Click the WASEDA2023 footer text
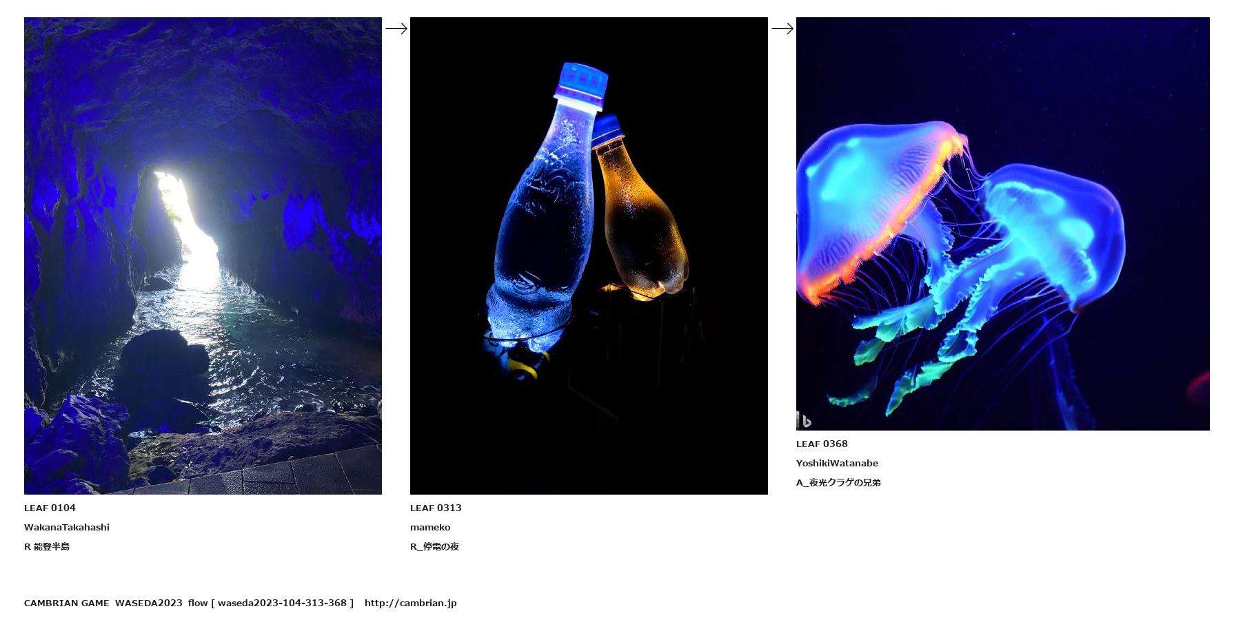This screenshot has width=1234, height=620. click(148, 603)
